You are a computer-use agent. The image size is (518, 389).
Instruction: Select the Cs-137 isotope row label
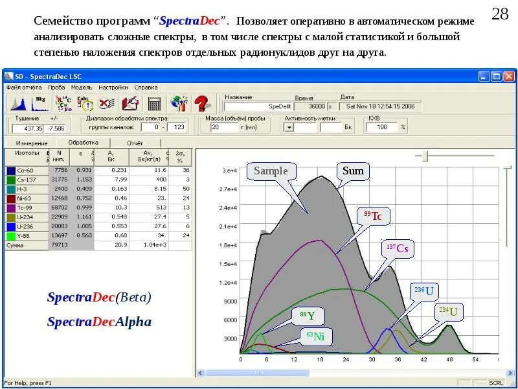pyautogui.click(x=27, y=180)
